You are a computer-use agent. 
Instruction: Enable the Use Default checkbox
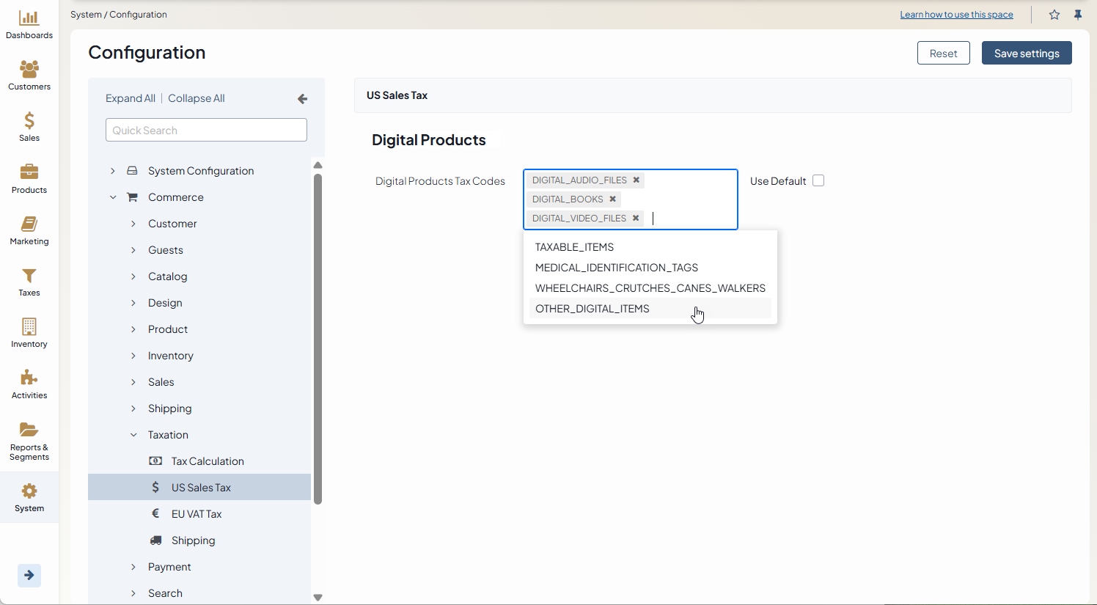pyautogui.click(x=818, y=180)
